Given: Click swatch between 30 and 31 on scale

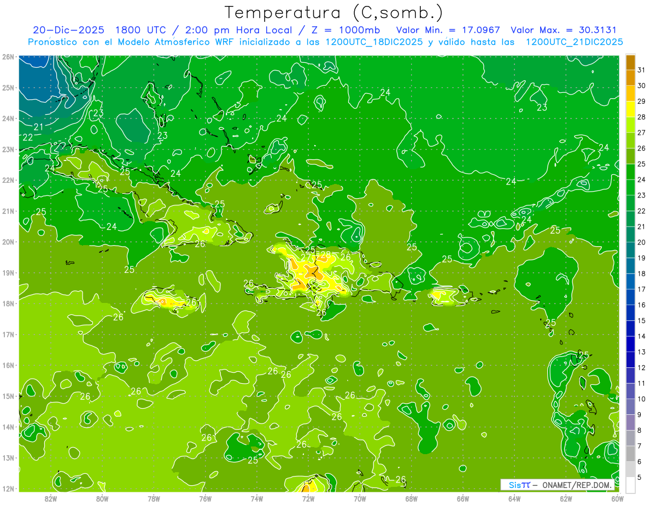Looking at the screenshot, I should 630,78.
